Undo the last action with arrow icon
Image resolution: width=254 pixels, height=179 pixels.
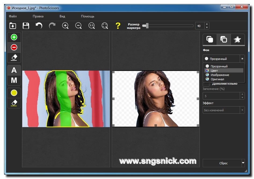pyautogui.click(x=39, y=26)
